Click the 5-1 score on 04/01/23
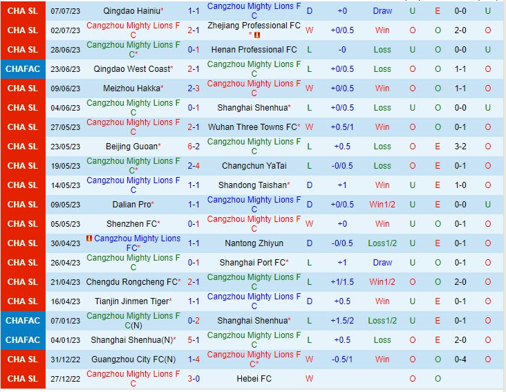 pos(194,340)
